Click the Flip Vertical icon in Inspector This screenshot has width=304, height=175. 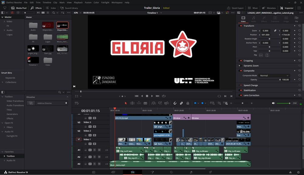267,55
